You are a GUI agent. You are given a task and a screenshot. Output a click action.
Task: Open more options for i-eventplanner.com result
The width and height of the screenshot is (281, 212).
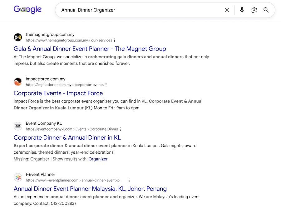[x=129, y=180]
